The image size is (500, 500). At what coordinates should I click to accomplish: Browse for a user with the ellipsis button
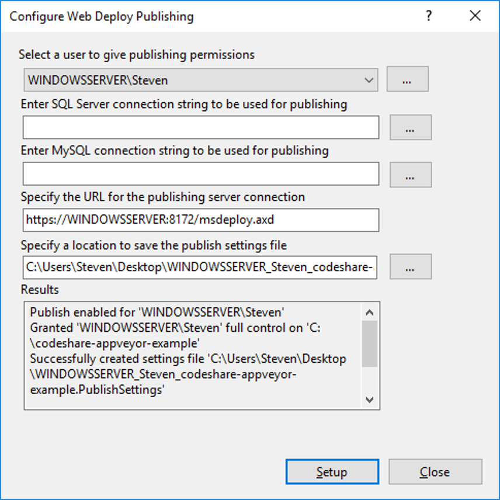407,80
